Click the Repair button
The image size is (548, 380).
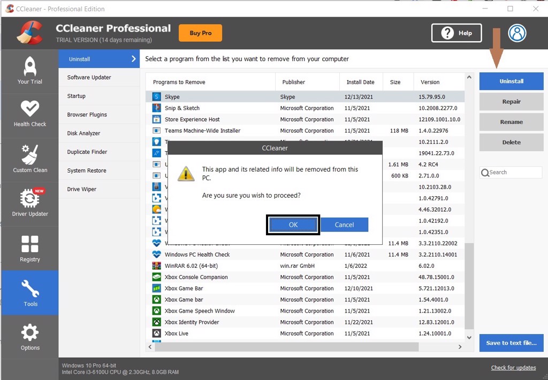coord(511,102)
